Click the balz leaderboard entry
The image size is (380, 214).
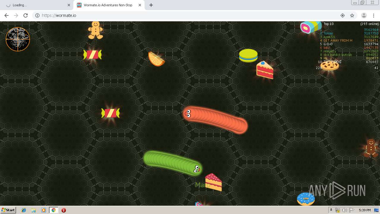pos(327,48)
